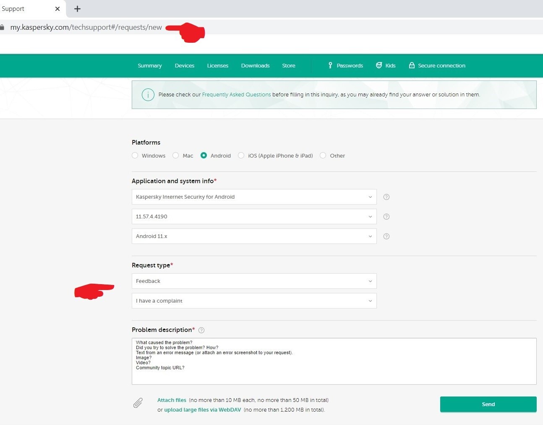Open a new browser tab

click(x=77, y=9)
